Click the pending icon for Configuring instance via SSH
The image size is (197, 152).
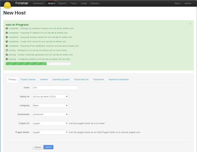[7, 59]
